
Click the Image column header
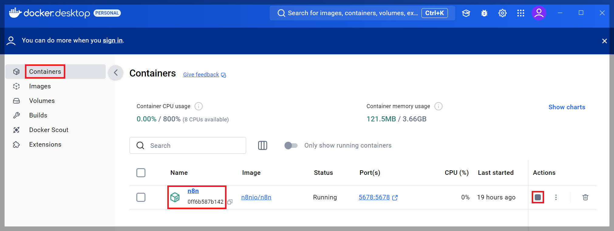251,173
